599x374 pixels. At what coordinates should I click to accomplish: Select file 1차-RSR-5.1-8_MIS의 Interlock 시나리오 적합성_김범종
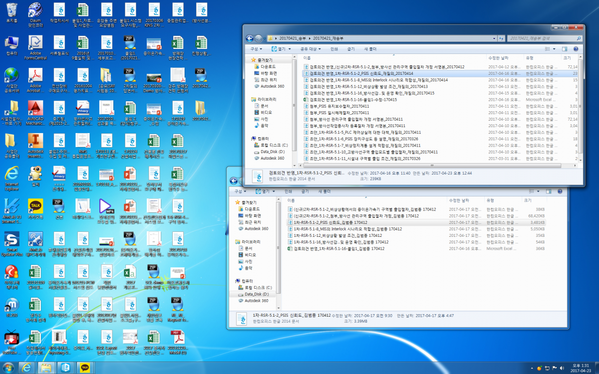click(x=344, y=229)
